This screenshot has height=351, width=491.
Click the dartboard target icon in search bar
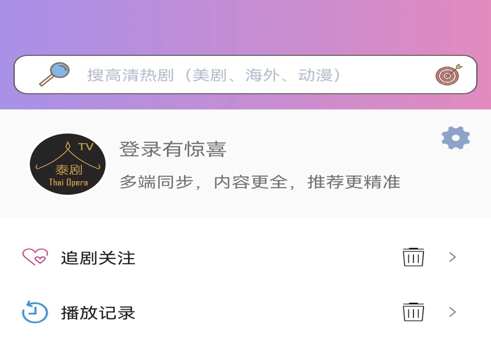[x=448, y=75]
